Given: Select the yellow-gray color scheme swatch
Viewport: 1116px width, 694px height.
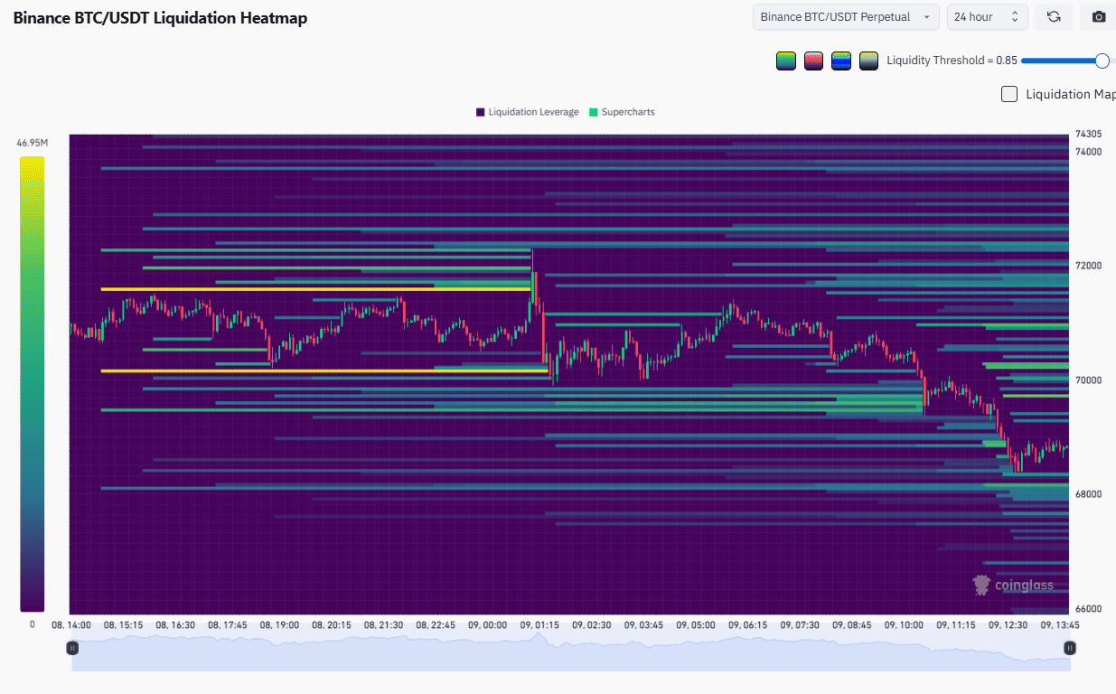Looking at the screenshot, I should coord(868,61).
